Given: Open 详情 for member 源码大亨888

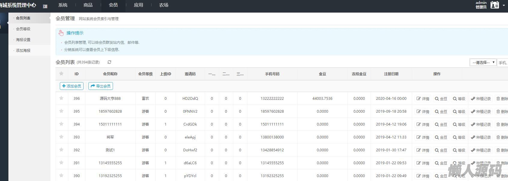Looking at the screenshot, I should pos(423,99).
